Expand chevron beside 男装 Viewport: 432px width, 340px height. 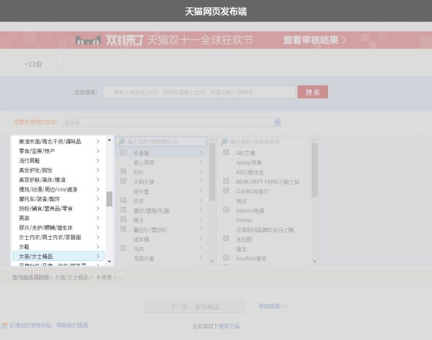tap(98, 218)
